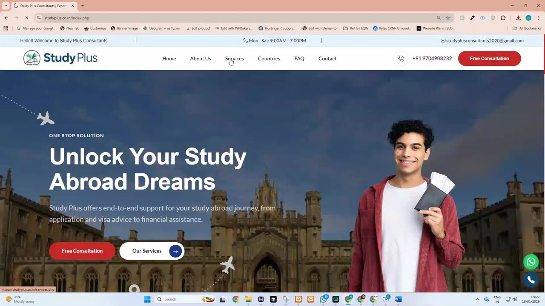
Task: Click the arrow circle in Our Services button
Action: pos(175,251)
